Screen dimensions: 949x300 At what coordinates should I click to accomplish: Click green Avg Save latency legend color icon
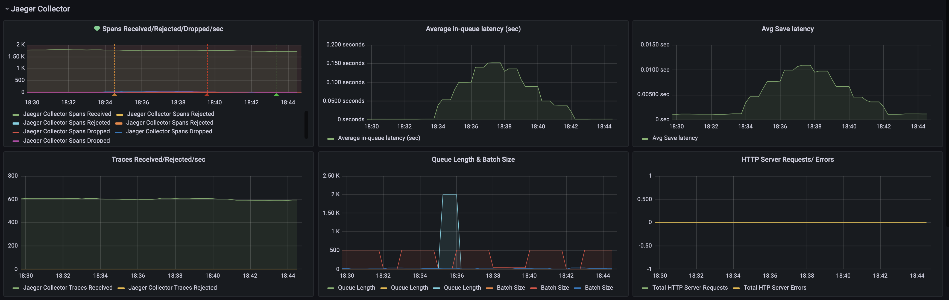(645, 139)
